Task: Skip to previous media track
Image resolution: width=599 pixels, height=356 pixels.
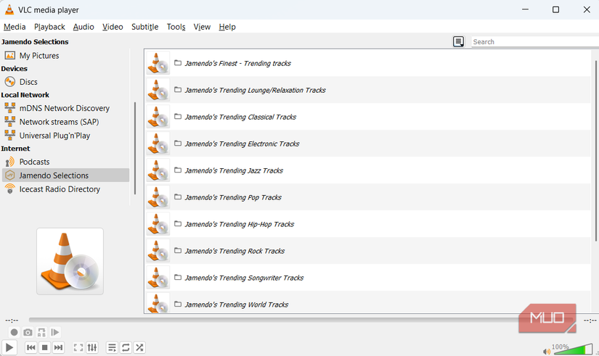Action: click(x=31, y=347)
